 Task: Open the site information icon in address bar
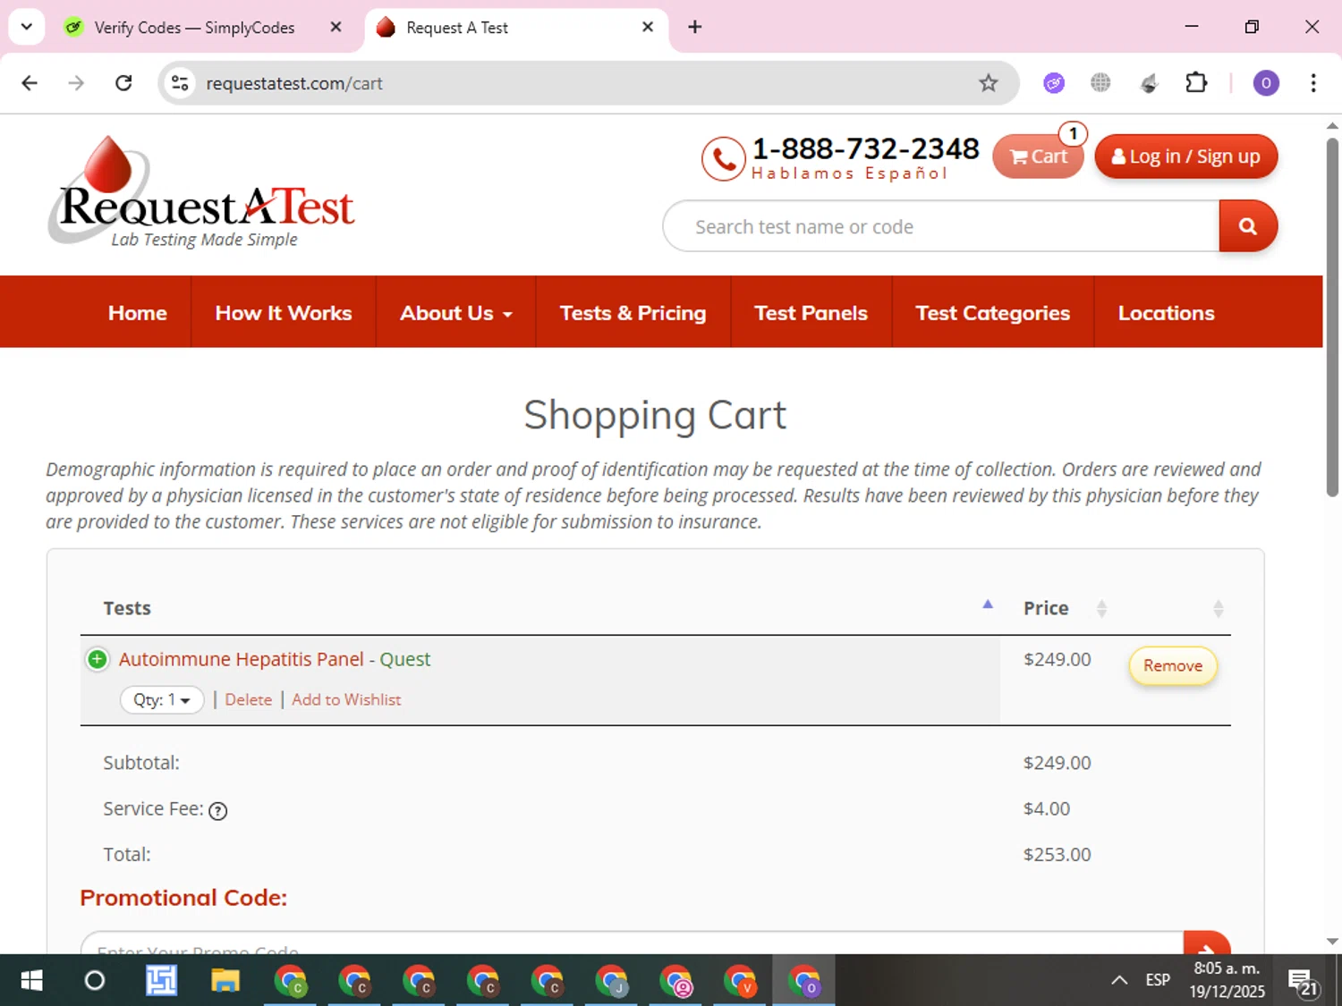180,83
